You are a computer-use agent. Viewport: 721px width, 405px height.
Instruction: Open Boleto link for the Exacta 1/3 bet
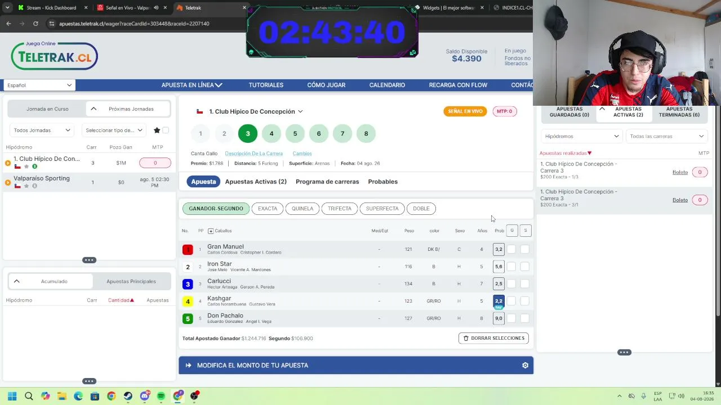[680, 172]
